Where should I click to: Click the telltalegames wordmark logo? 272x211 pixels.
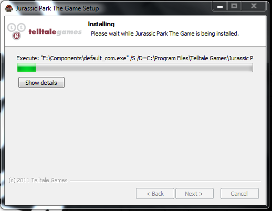point(55,32)
